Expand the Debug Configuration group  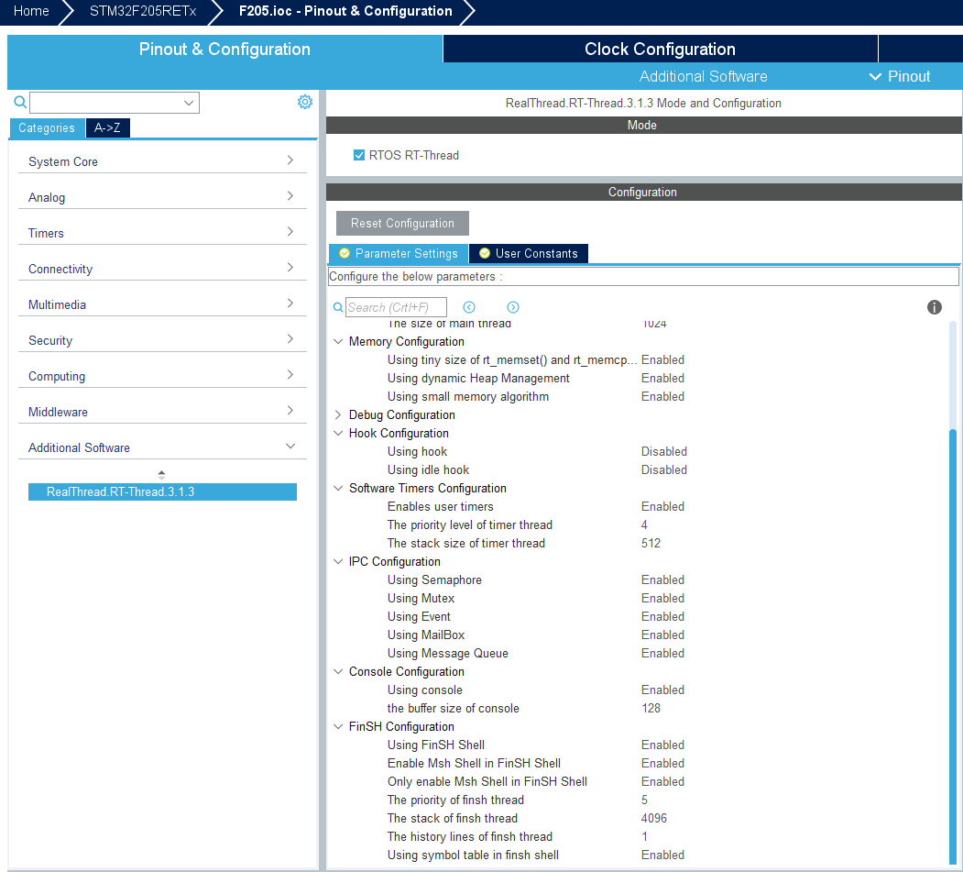[x=338, y=414]
